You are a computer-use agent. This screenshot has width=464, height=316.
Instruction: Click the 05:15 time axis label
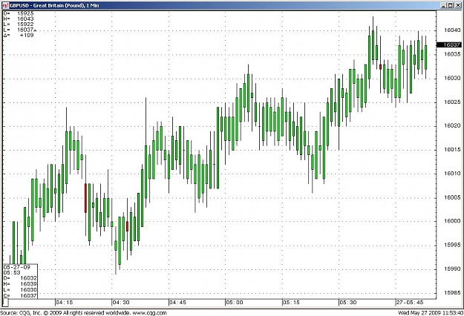coord(292,303)
